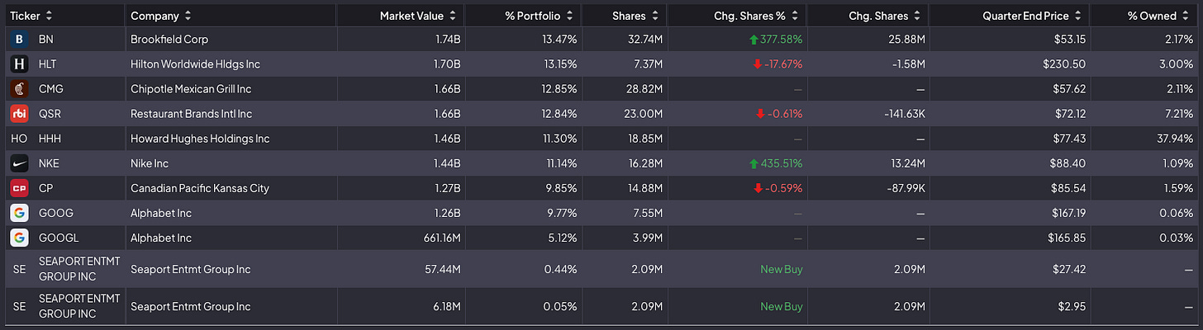
Task: Open the BN ticker
Action: 46,39
